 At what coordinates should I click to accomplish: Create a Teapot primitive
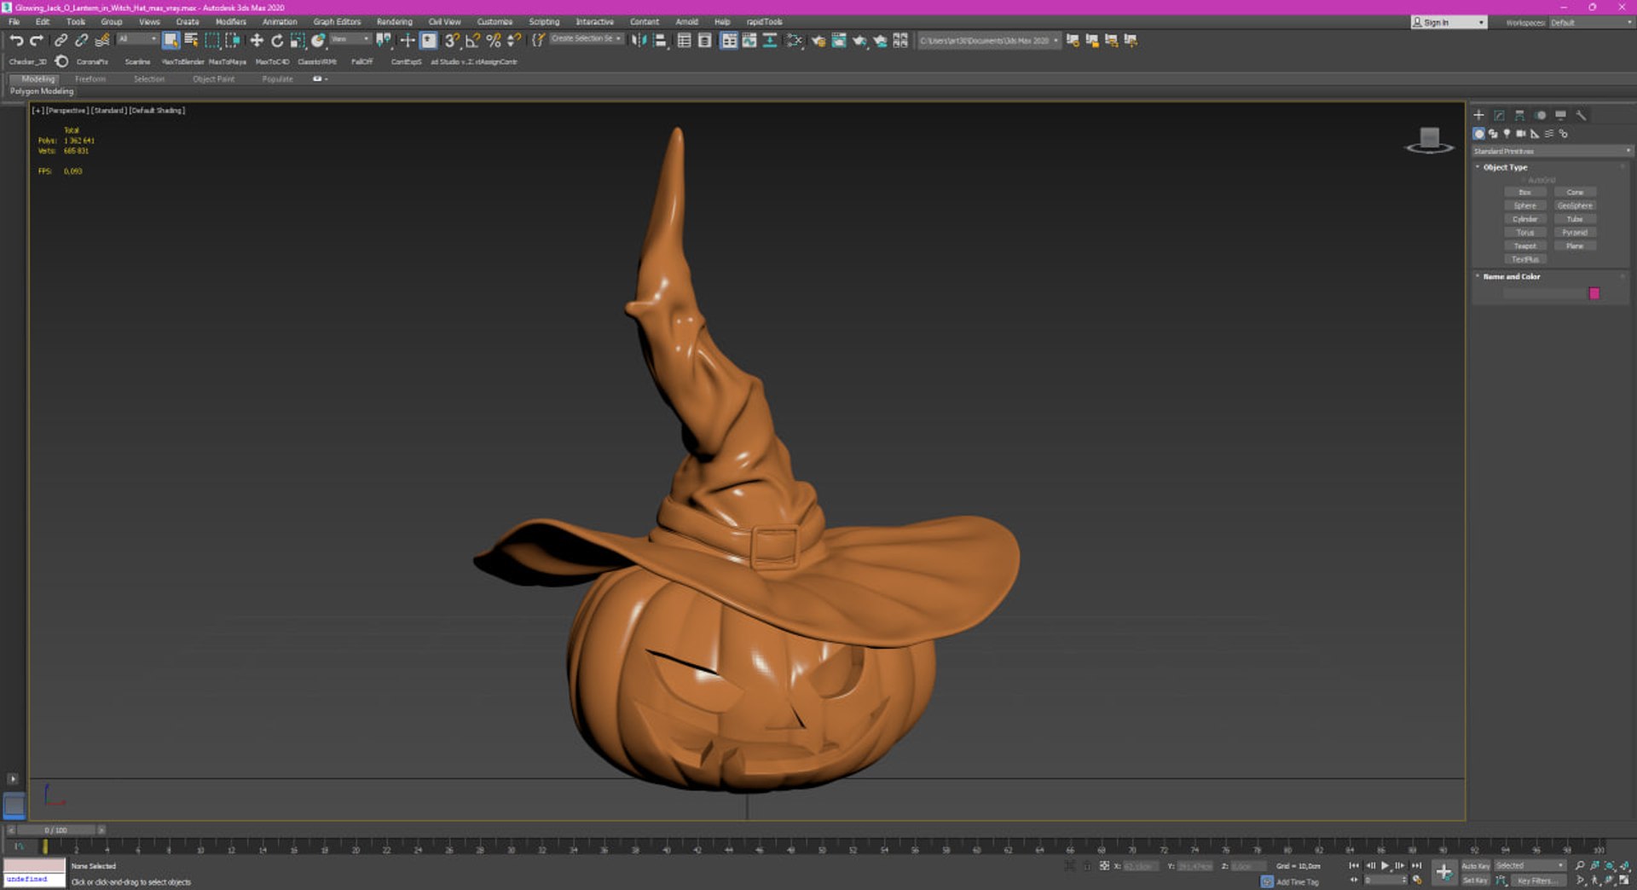[1525, 246]
